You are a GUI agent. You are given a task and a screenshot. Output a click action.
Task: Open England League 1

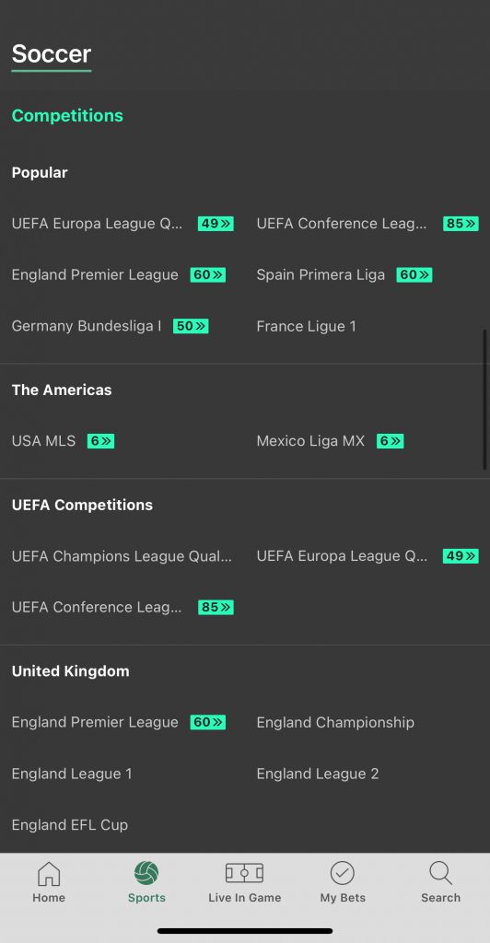tap(72, 774)
